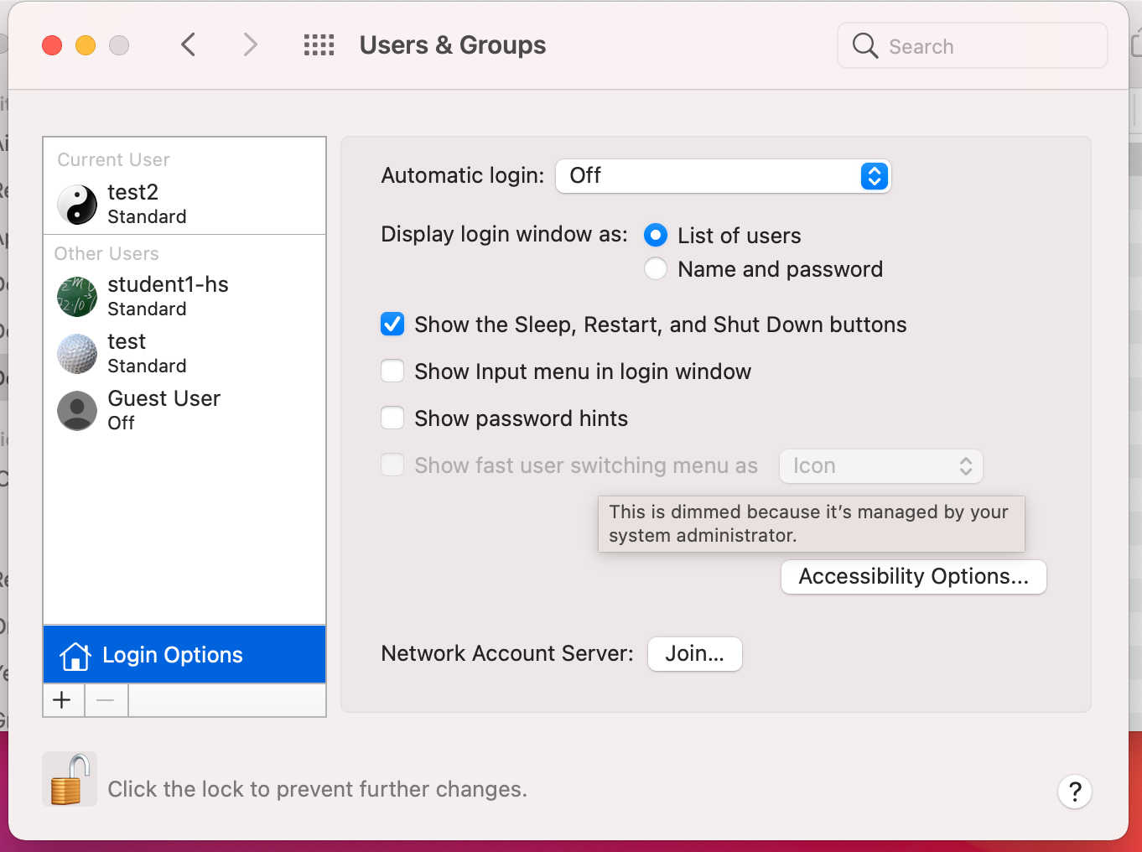
Task: Click the lock icon to prevent changes
Action: [x=70, y=780]
